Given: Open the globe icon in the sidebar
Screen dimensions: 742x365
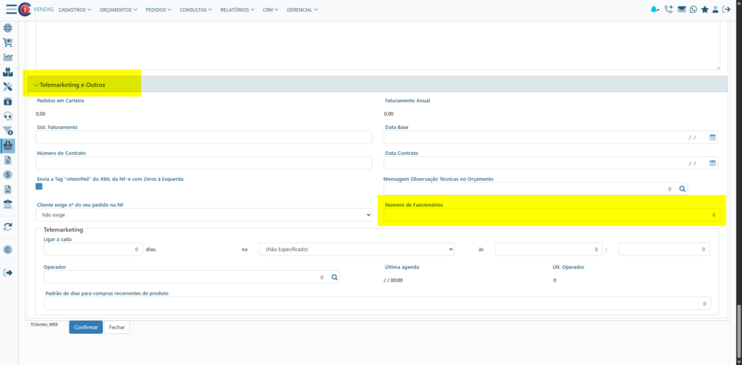Looking at the screenshot, I should pyautogui.click(x=7, y=28).
